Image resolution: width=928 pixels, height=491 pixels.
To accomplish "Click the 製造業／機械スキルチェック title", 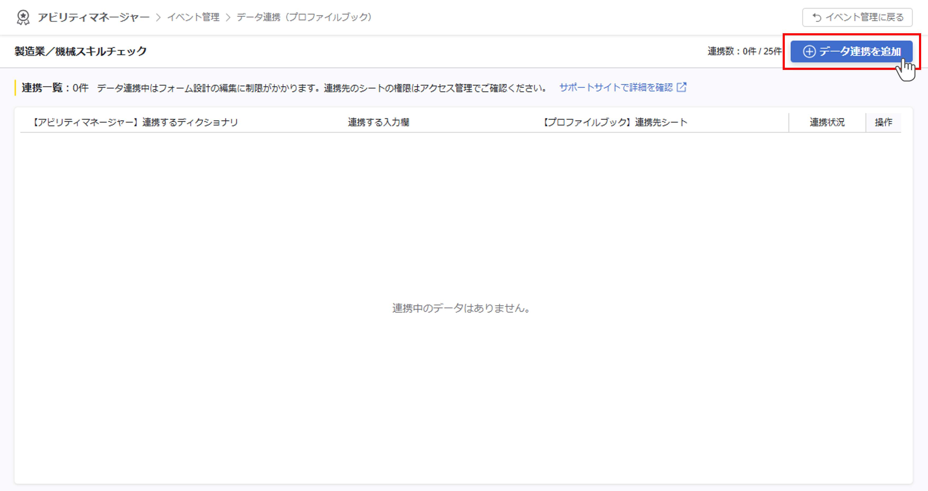I will click(80, 51).
